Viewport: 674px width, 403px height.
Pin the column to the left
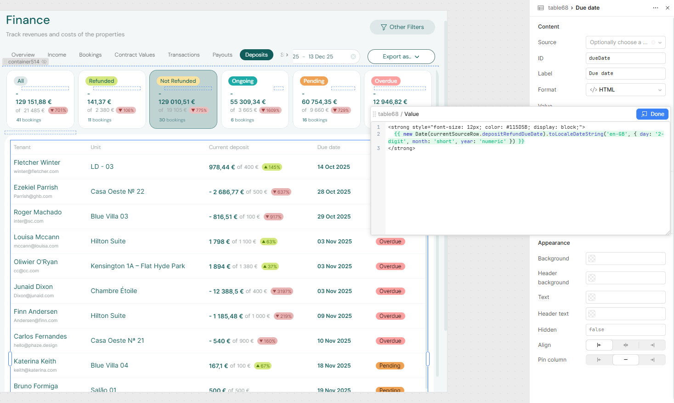coord(599,359)
